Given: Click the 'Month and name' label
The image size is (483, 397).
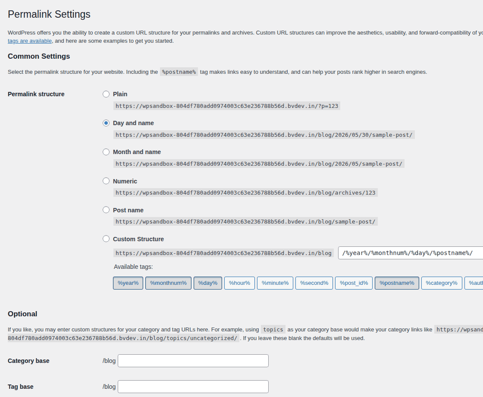Looking at the screenshot, I should [x=137, y=152].
